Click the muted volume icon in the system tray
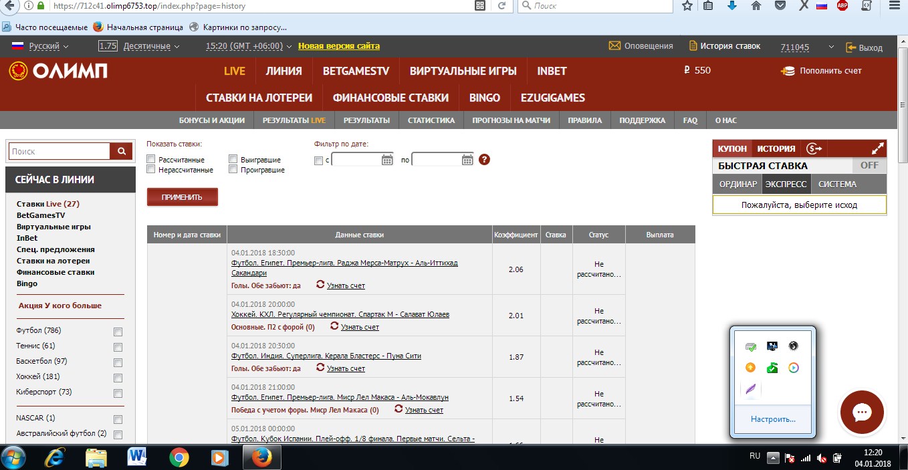The height and width of the screenshot is (470, 908). tap(822, 459)
